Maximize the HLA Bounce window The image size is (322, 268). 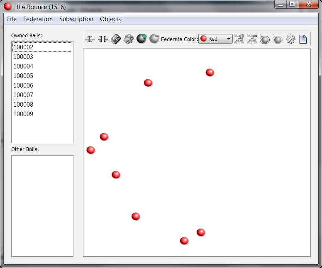point(292,4)
